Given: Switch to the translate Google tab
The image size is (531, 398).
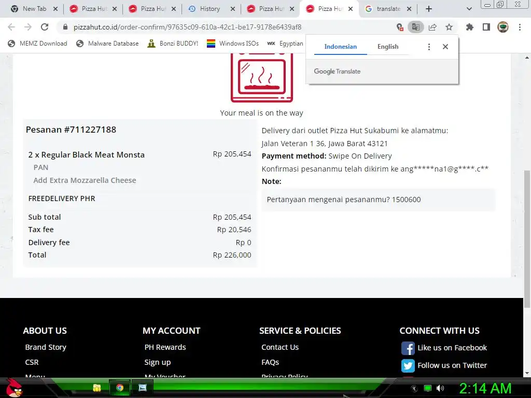Looking at the screenshot, I should 388,9.
